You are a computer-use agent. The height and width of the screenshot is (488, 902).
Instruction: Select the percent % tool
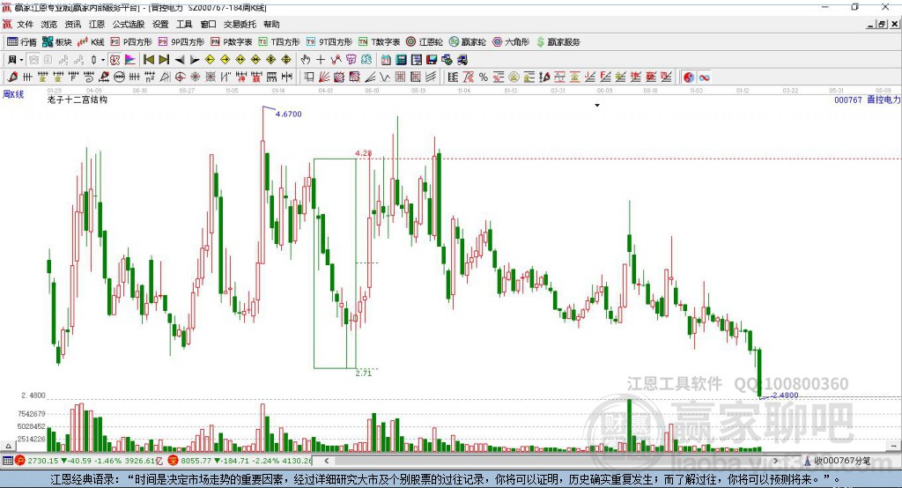[484, 78]
